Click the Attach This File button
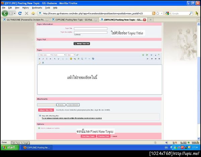This screenshot has width=201, height=157. [x=46, y=110]
